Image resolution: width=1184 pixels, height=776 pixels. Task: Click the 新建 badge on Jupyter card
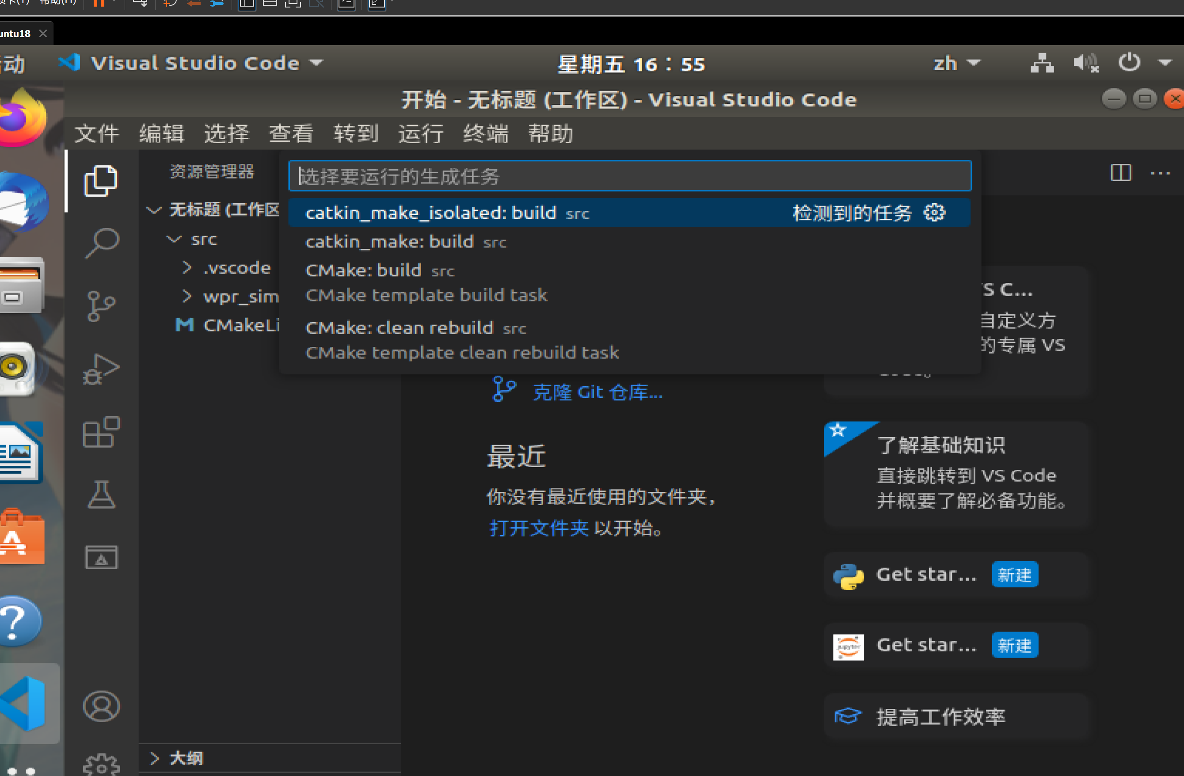[1014, 645]
